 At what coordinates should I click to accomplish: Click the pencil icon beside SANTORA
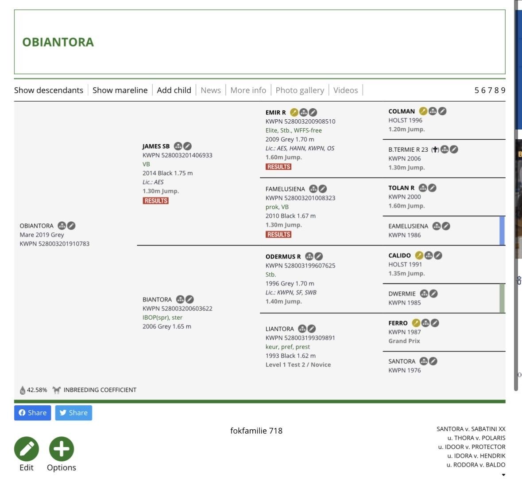coord(433,361)
